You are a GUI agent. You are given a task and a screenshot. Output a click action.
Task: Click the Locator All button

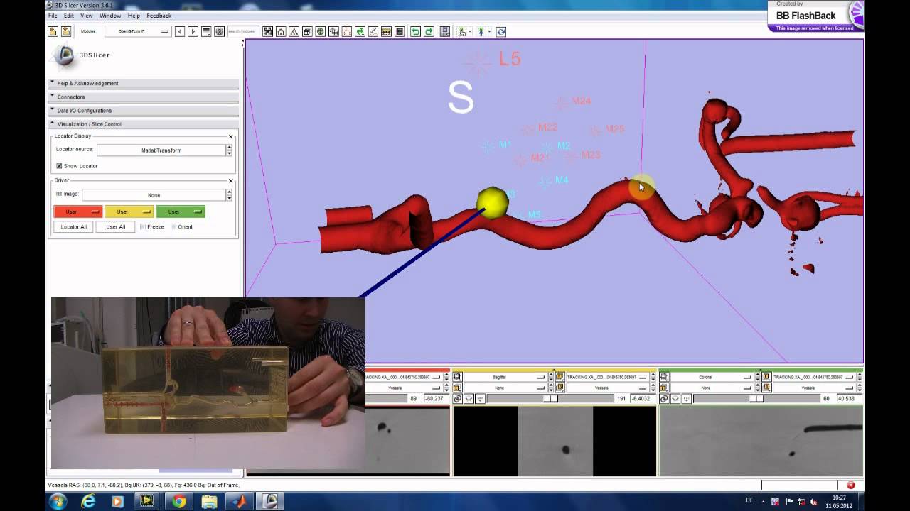pos(74,227)
